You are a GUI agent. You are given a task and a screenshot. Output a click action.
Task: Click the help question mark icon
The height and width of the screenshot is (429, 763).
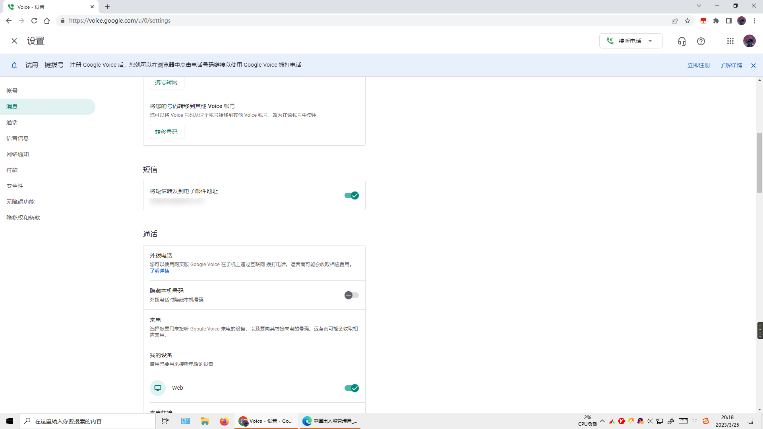tap(701, 41)
